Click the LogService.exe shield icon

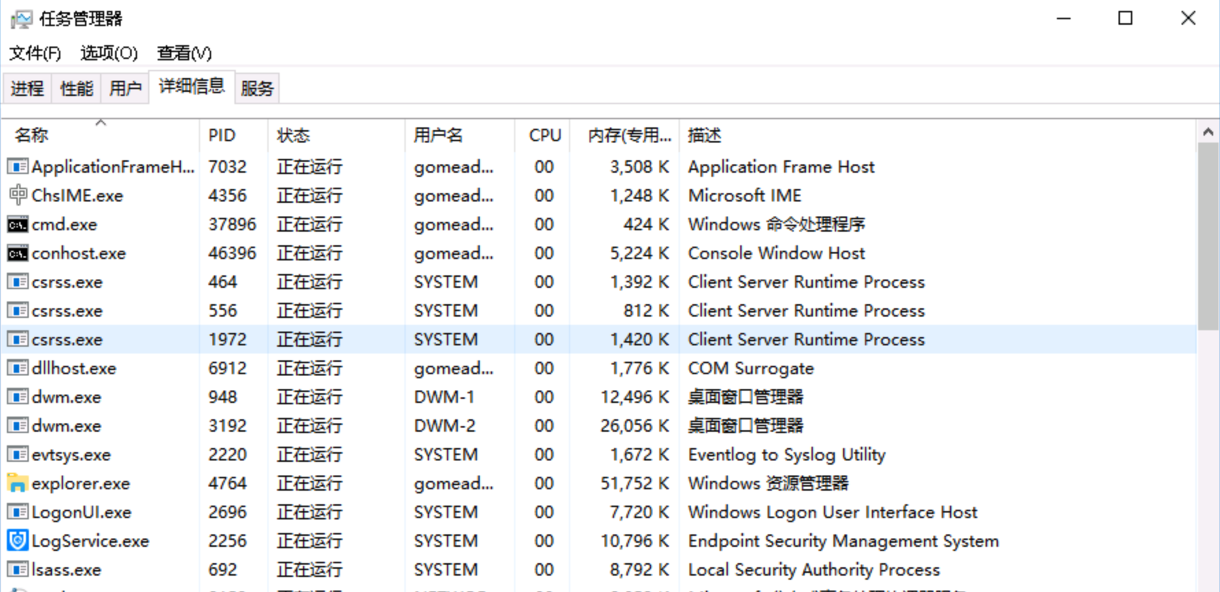coord(18,541)
